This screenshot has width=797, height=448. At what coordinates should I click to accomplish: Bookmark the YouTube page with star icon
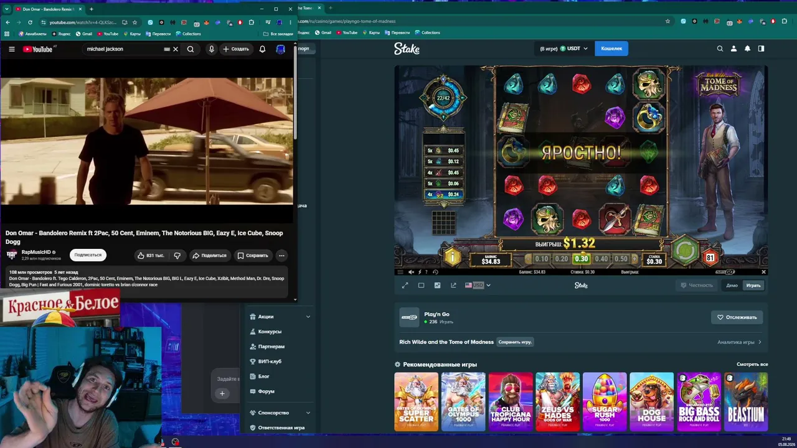(x=134, y=22)
